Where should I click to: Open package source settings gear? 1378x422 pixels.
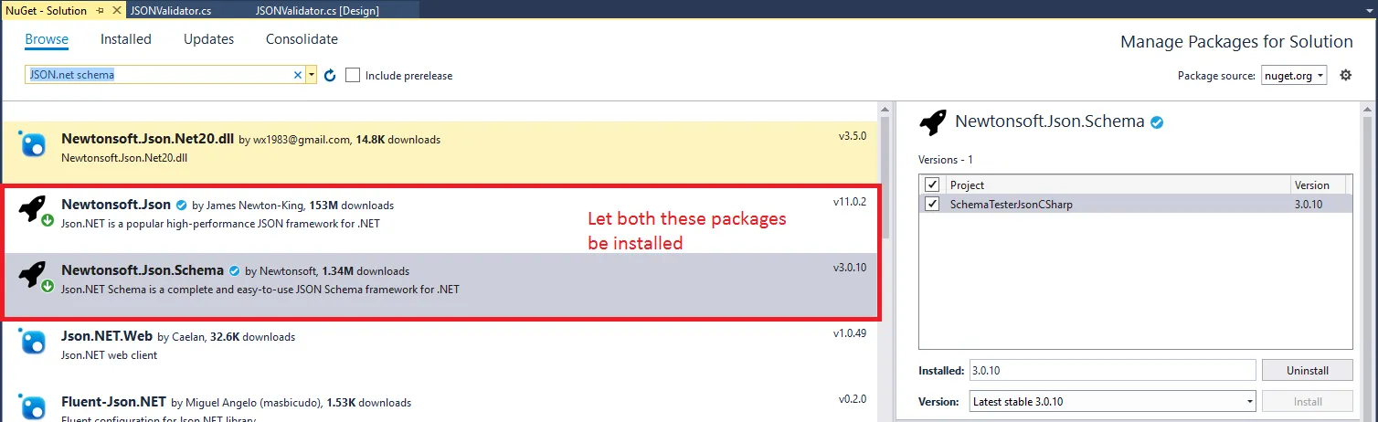[1345, 75]
